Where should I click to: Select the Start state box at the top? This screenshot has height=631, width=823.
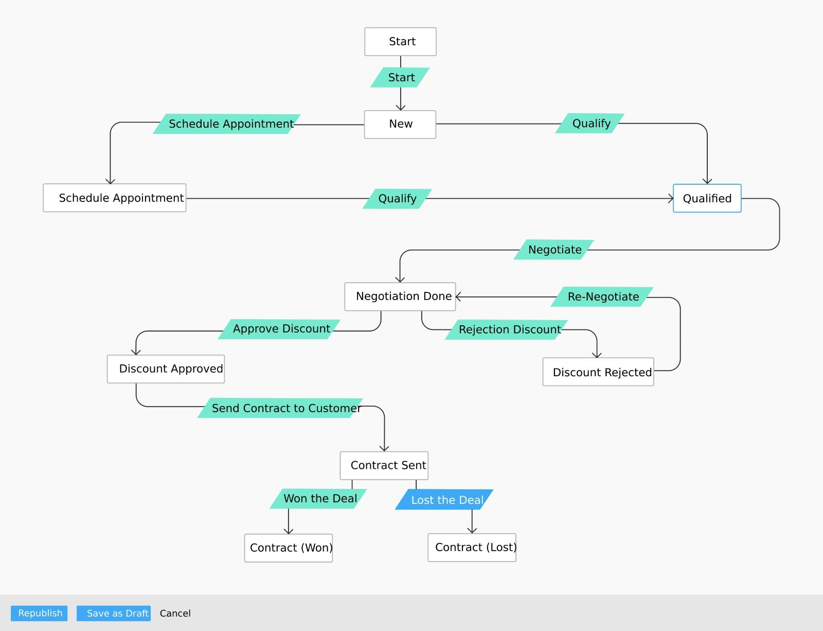tap(401, 42)
